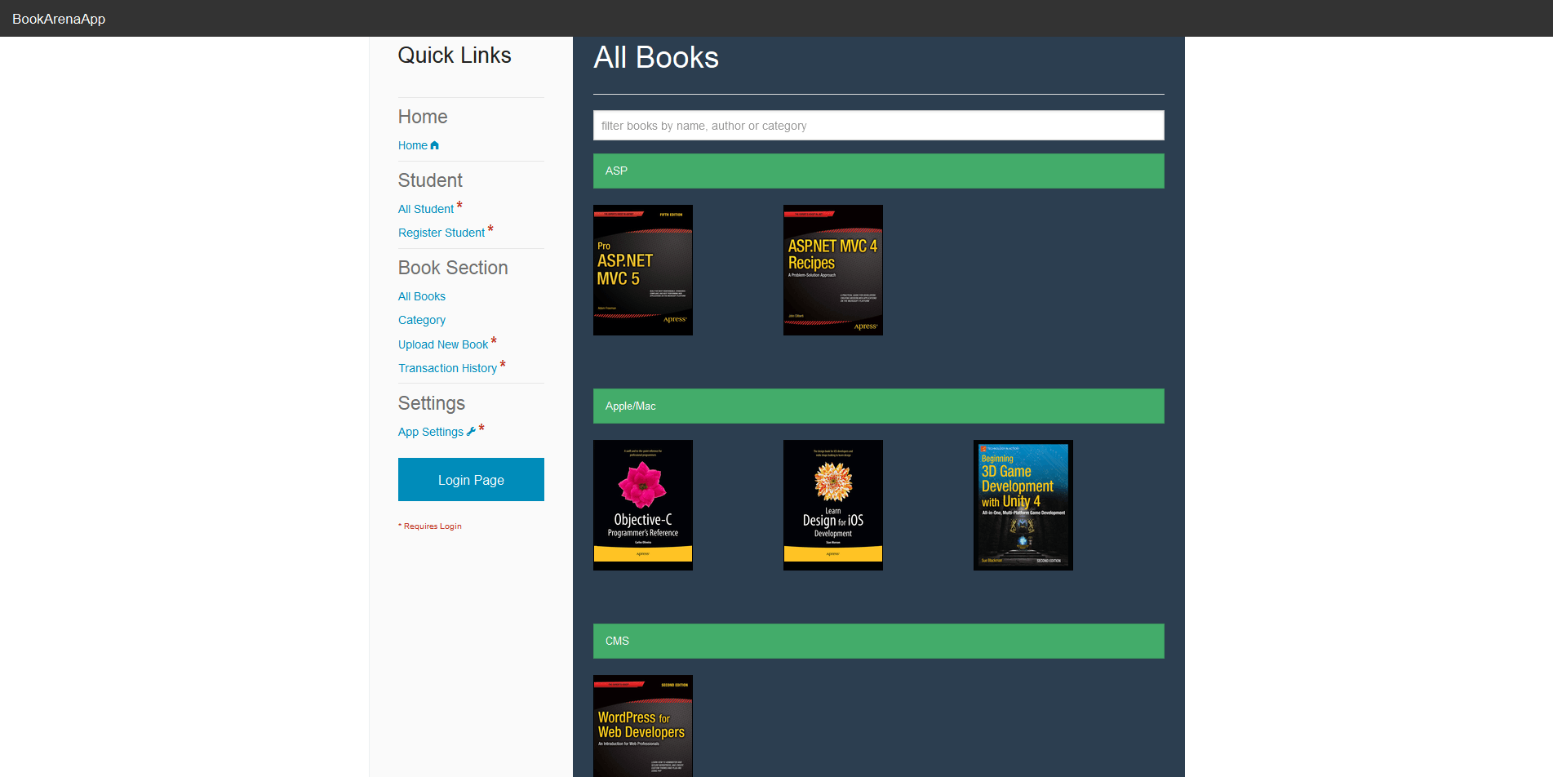The height and width of the screenshot is (777, 1553).
Task: Click the ASP category header bar
Action: 878,171
